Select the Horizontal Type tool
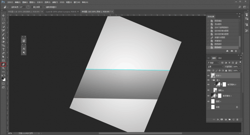Screen dimensions: 250x135 3,49
